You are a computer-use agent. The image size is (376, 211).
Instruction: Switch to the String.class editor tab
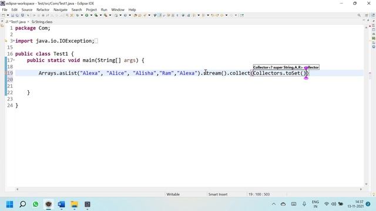[42, 22]
